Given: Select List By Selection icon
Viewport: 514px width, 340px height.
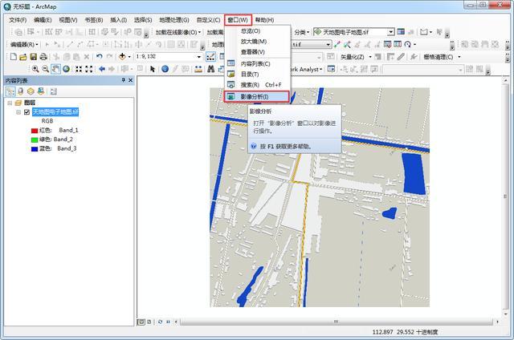Looking at the screenshot, I should [41, 91].
